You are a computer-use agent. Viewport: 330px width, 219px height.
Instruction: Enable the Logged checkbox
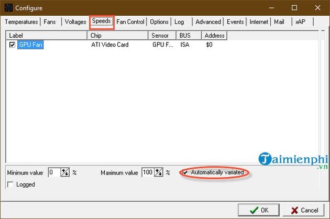point(10,184)
